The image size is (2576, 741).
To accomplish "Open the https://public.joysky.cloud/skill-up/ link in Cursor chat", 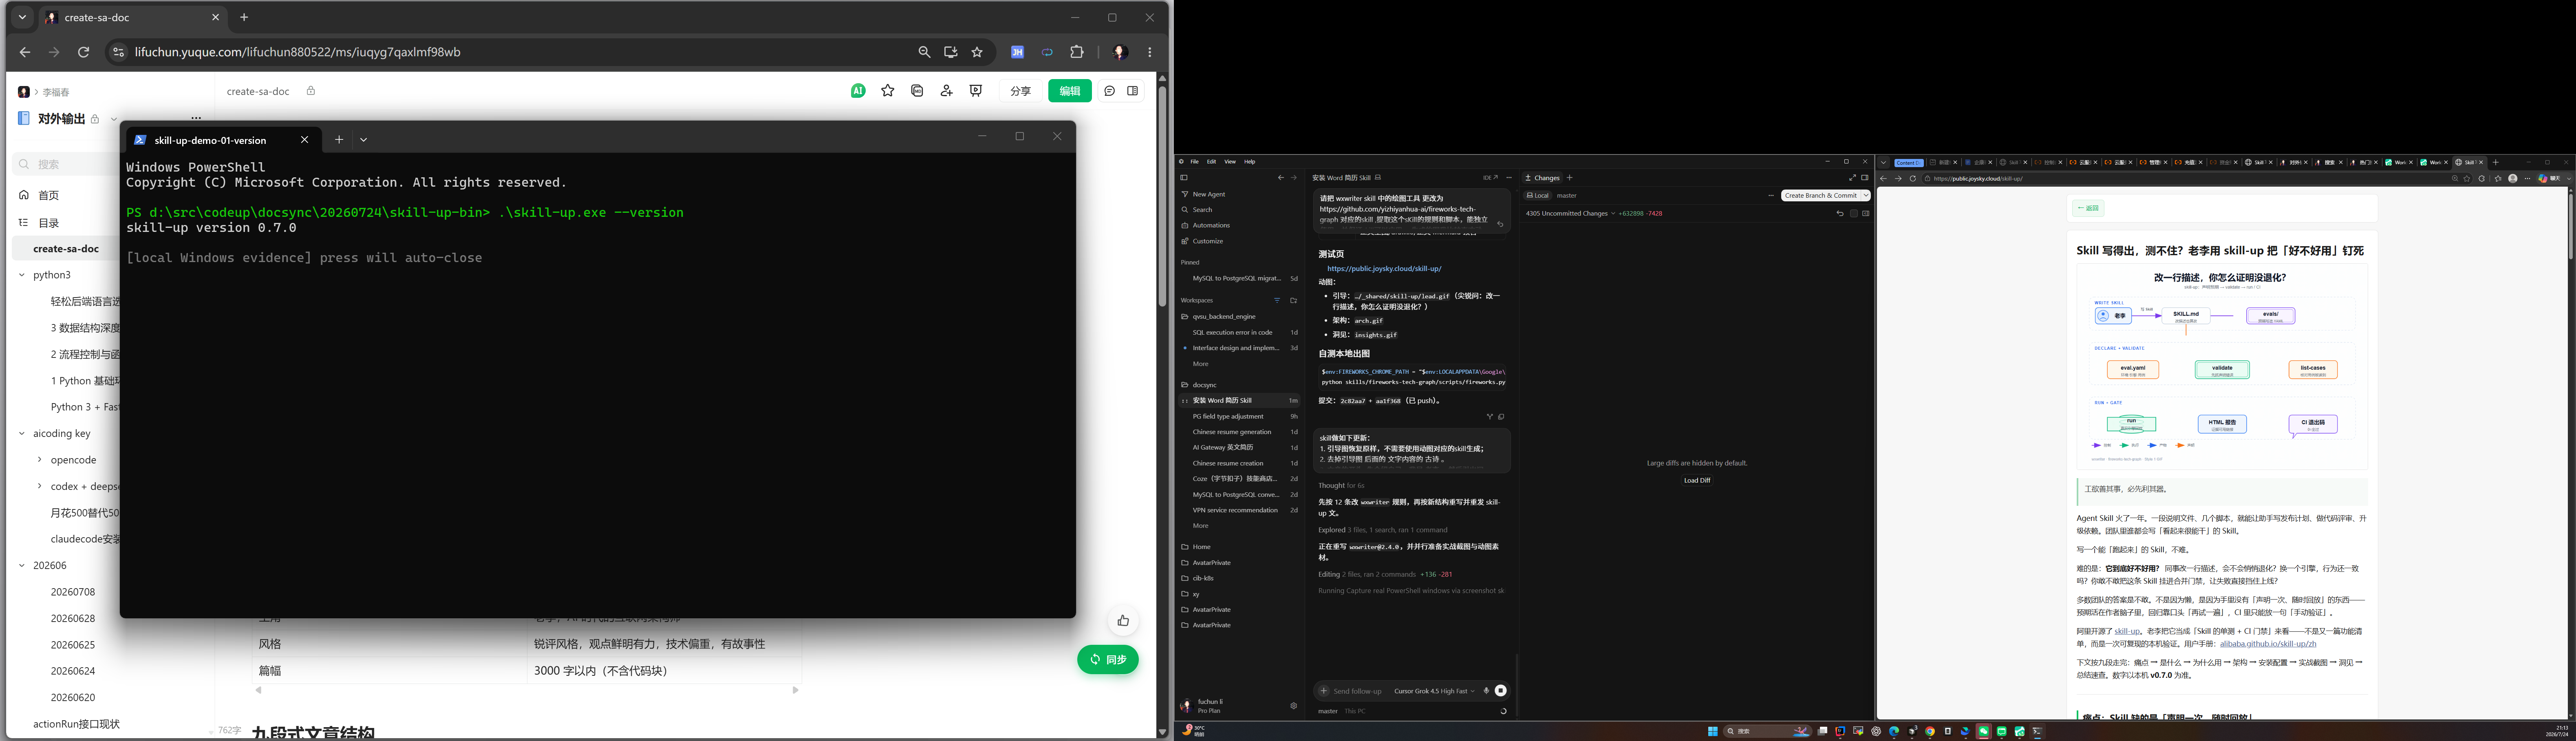I will (x=1384, y=269).
